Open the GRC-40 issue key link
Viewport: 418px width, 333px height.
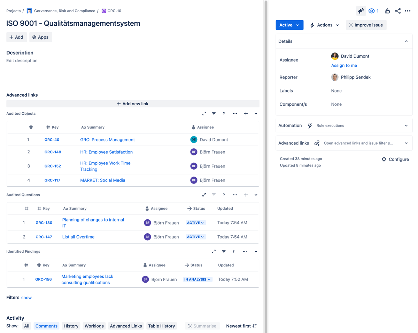pos(52,140)
